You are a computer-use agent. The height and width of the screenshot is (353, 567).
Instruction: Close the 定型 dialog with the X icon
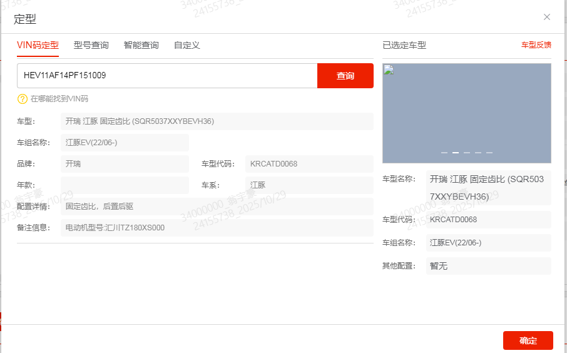click(x=547, y=17)
